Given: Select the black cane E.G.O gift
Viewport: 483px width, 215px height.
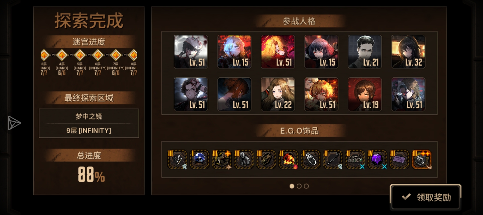Looking at the screenshot, I should click(x=333, y=159).
